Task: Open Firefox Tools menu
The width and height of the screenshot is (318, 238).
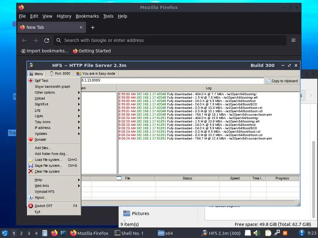Action: [x=108, y=16]
